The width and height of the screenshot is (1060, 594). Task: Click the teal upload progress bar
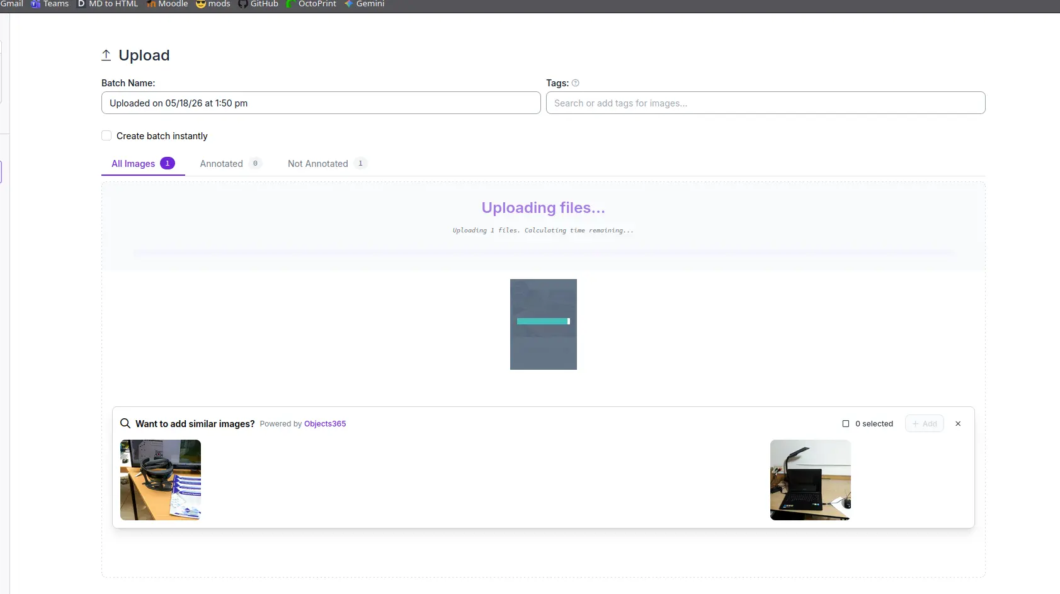[x=543, y=321]
